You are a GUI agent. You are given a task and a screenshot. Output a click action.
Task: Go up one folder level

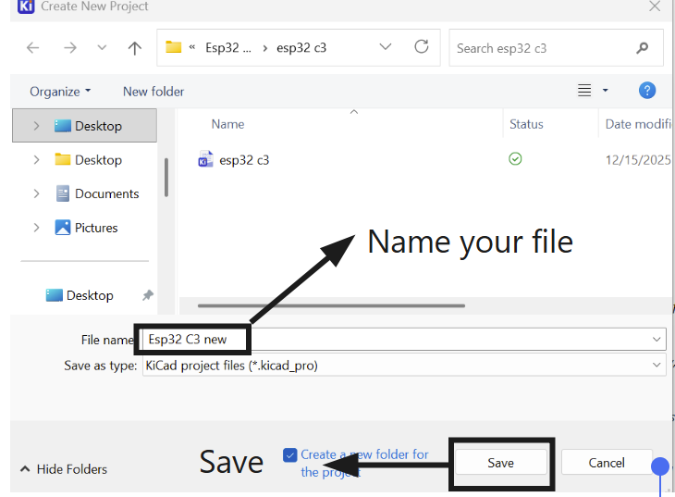(x=135, y=48)
